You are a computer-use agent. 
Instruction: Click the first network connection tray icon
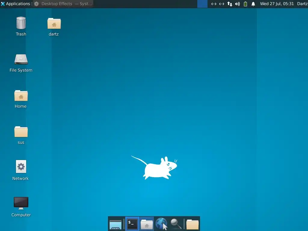click(214, 4)
